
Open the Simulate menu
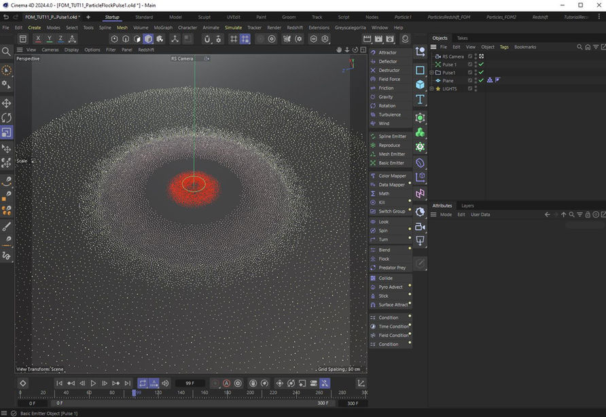tap(233, 28)
